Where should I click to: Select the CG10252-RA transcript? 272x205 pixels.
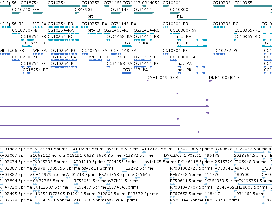(x=85, y=27)
